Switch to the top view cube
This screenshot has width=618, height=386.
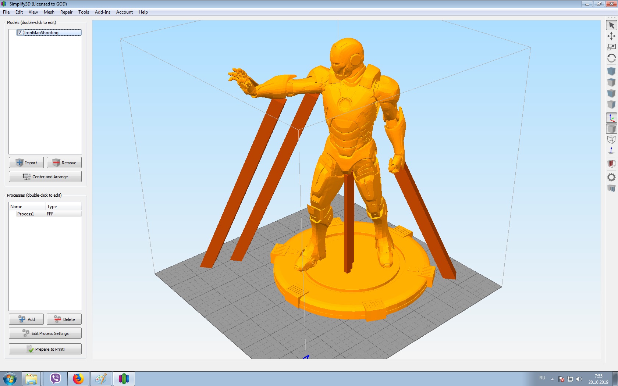[611, 82]
